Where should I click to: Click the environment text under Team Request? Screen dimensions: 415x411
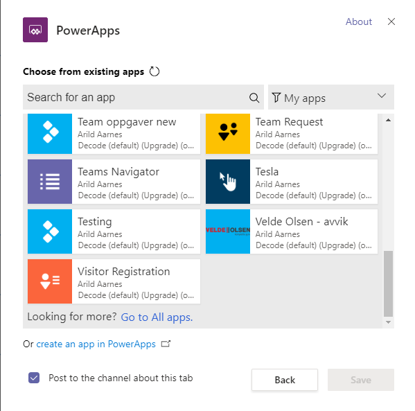[x=314, y=146]
